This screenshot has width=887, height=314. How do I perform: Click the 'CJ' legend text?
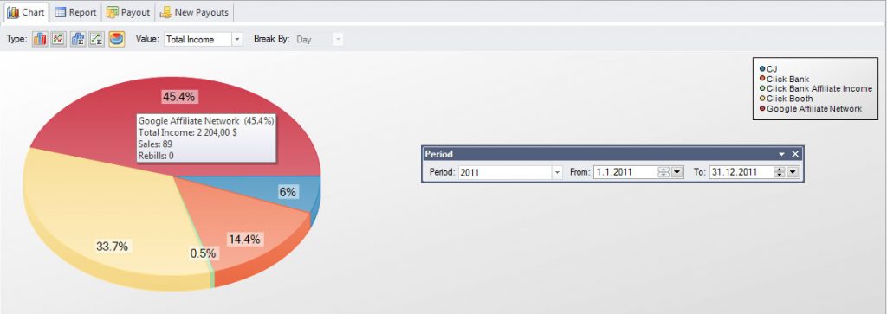772,69
